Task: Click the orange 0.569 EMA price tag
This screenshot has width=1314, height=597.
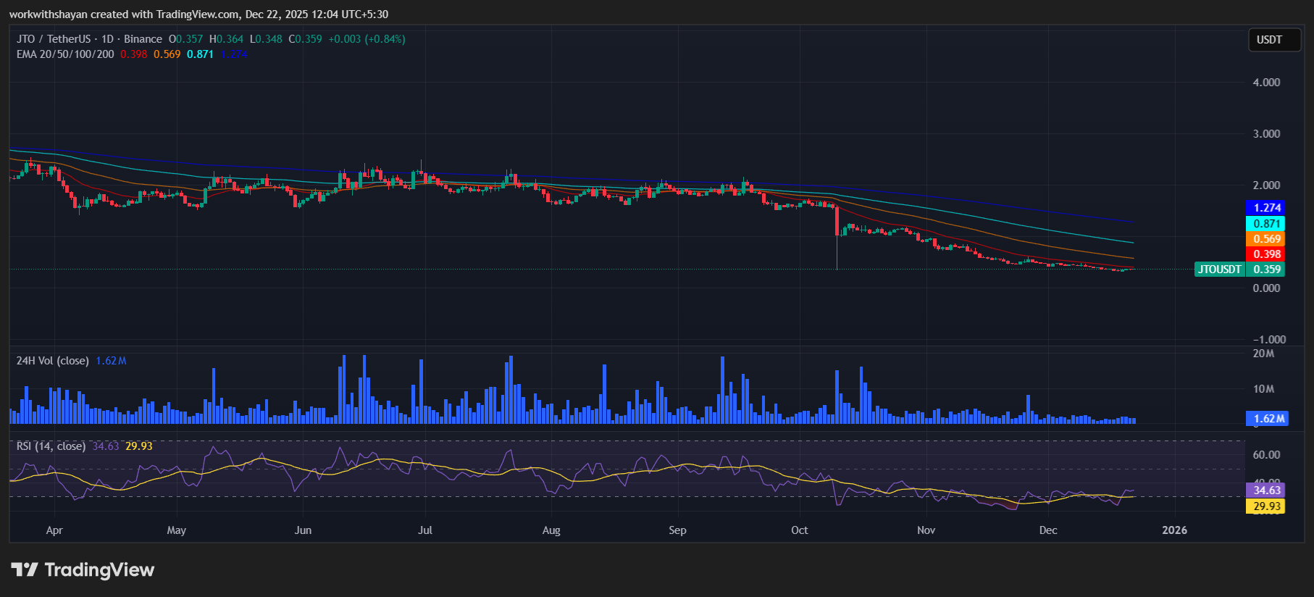Action: click(x=1266, y=239)
